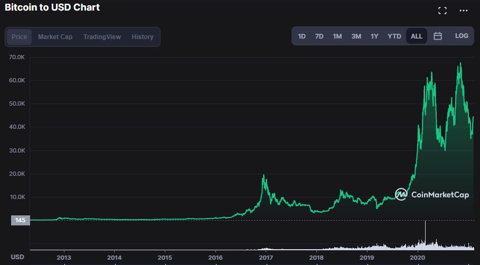
Task: Select the 7D time range
Action: click(x=319, y=36)
